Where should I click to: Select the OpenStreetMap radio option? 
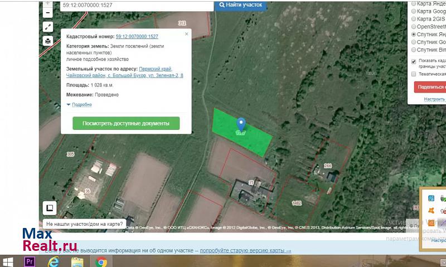(414, 26)
